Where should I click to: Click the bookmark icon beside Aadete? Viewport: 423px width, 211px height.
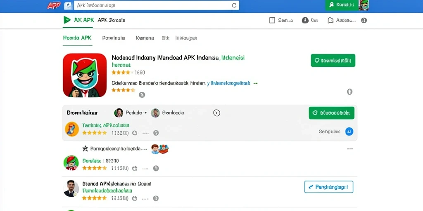pyautogui.click(x=330, y=21)
